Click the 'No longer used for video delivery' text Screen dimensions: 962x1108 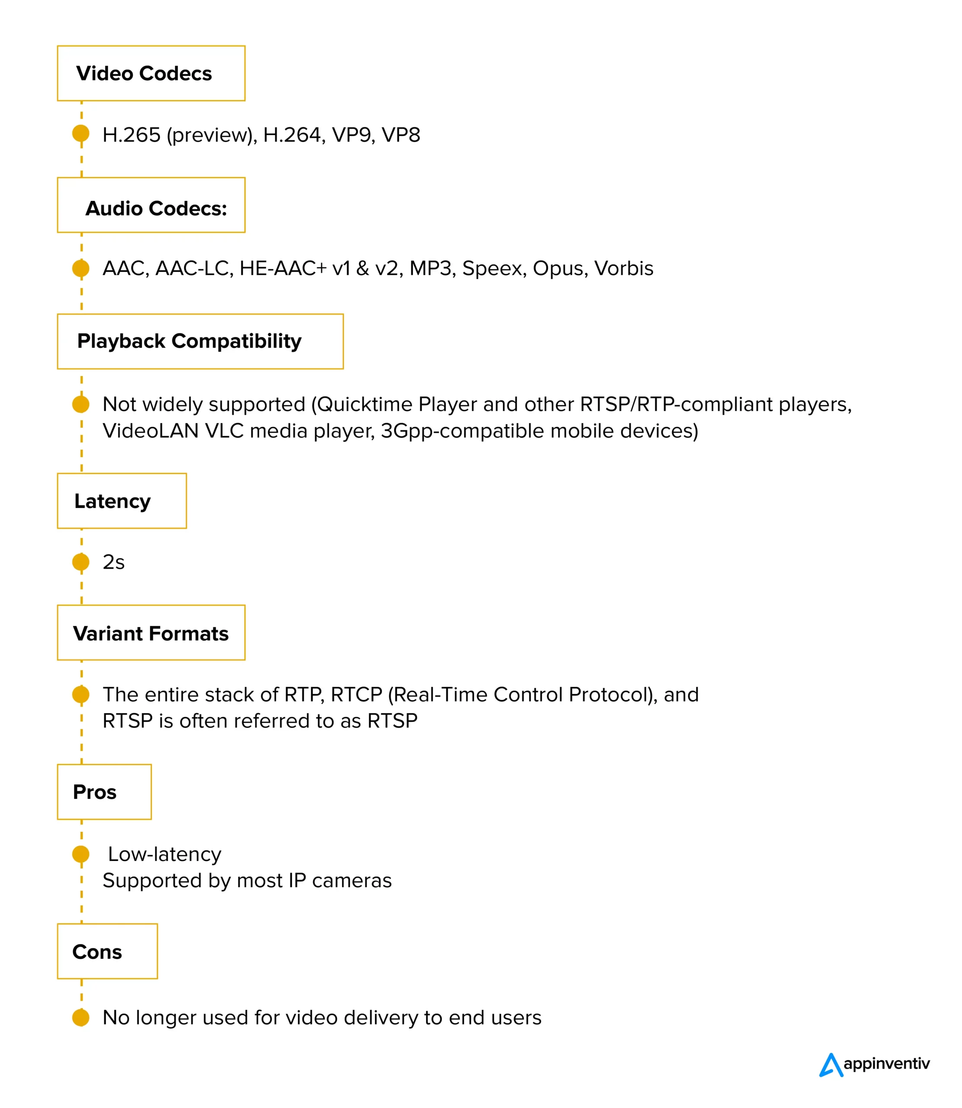[322, 1017]
